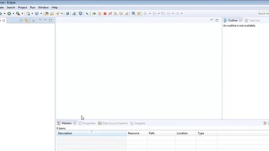
Task: Click the Suspend pause icon
Action: pos(100,13)
